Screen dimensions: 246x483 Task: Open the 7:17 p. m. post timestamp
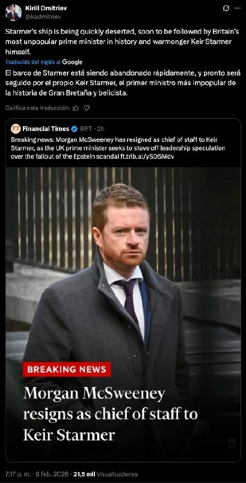pyautogui.click(x=17, y=474)
